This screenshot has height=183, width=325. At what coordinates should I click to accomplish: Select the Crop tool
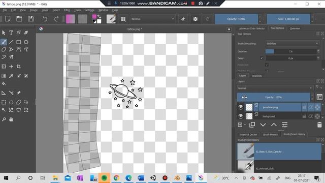coord(19,67)
